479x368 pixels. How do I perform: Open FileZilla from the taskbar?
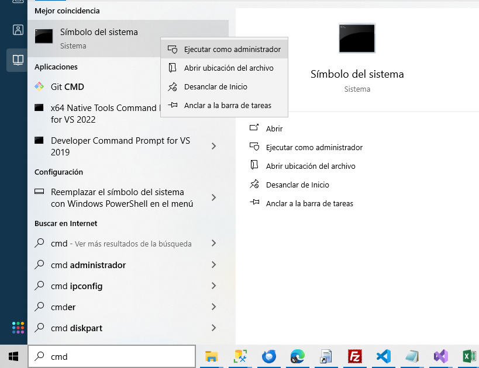coord(354,356)
